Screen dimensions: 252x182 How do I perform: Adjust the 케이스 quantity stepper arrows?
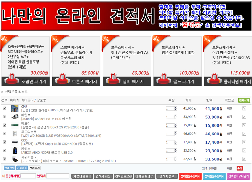click(x=176, y=151)
